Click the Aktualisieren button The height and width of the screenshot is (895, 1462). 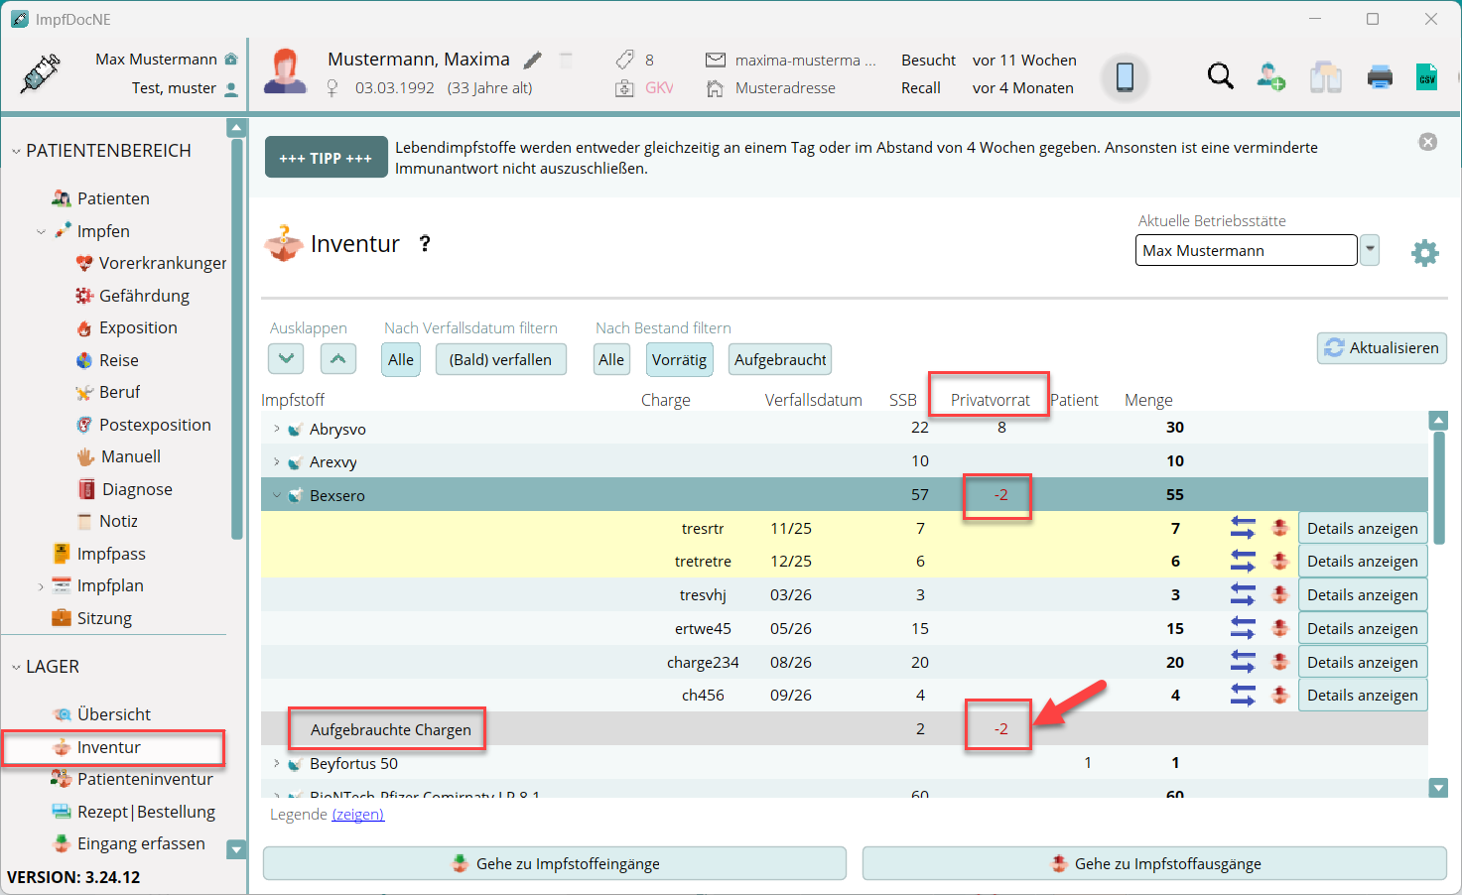[1382, 348]
